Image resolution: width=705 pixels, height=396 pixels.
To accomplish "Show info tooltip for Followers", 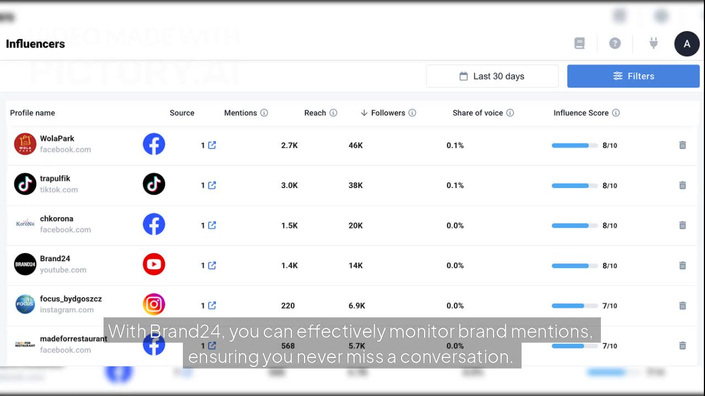I will (x=413, y=113).
